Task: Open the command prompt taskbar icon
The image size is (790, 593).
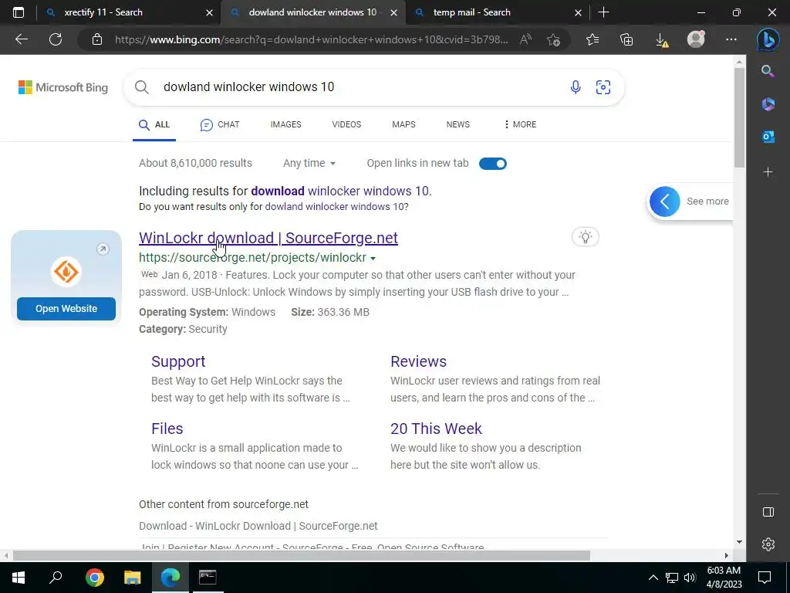Action: (208, 578)
